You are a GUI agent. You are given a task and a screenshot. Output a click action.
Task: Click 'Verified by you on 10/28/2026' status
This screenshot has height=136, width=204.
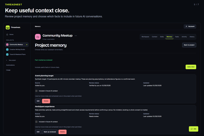click(100, 86)
